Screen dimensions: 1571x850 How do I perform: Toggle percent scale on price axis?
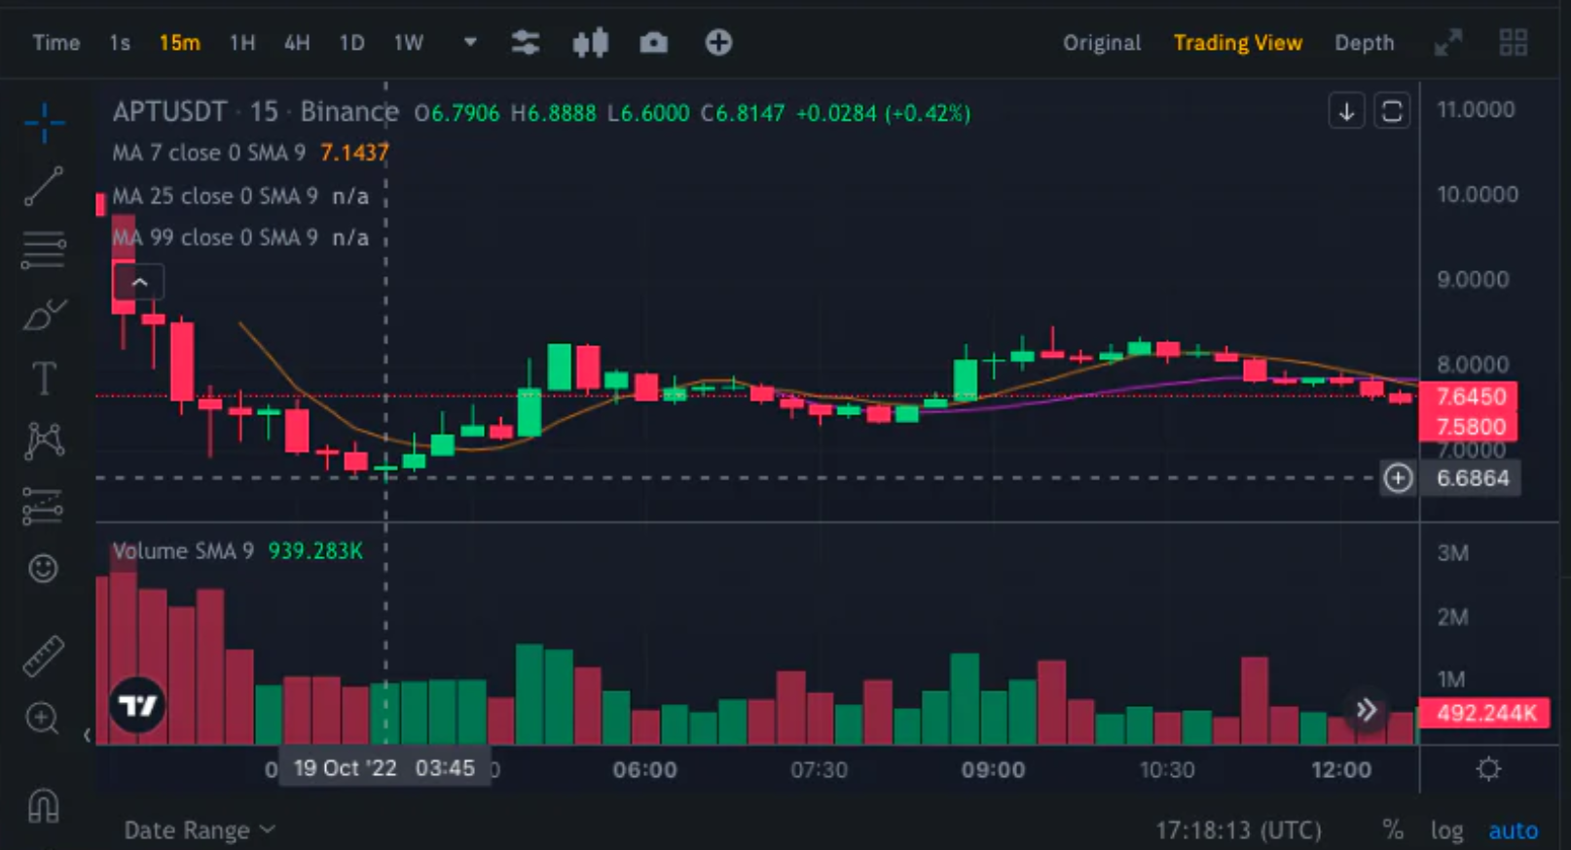(1393, 830)
